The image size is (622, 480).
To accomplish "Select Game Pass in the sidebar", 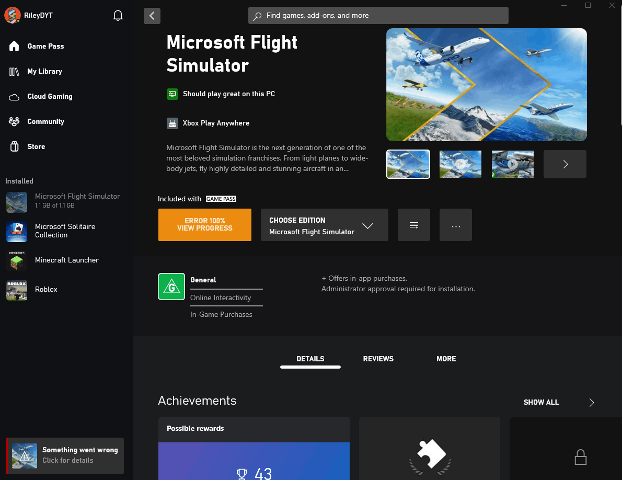I will (x=45, y=47).
